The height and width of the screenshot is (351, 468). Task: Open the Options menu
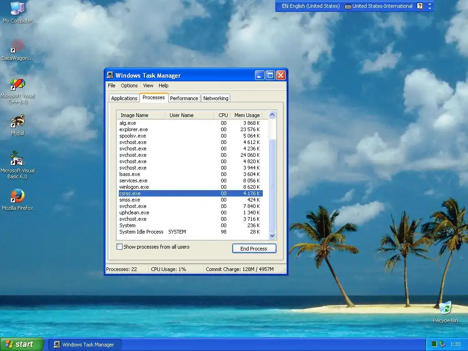(129, 85)
